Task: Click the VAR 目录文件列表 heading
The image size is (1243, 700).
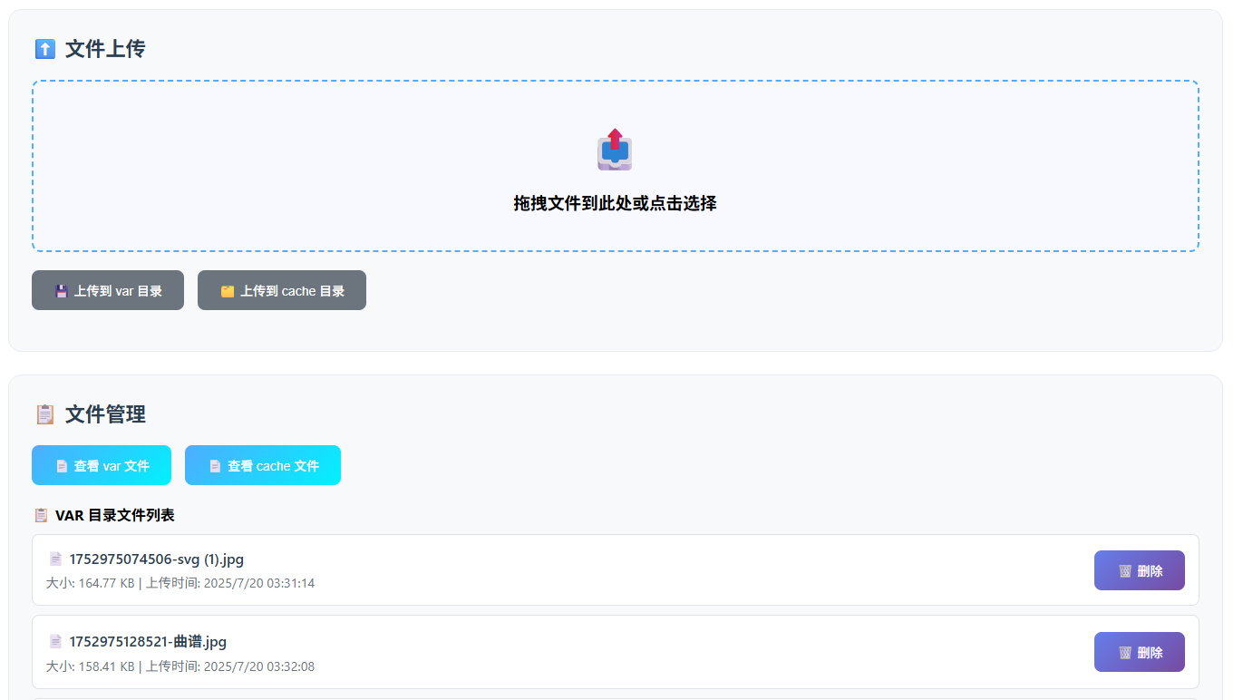Action: (x=115, y=515)
